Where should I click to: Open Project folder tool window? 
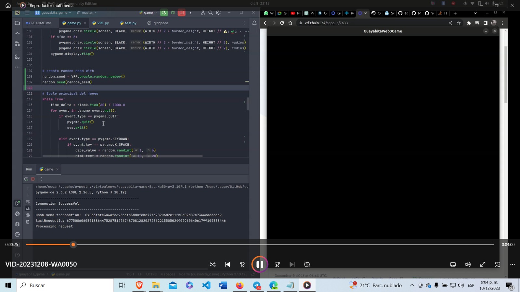click(17, 23)
